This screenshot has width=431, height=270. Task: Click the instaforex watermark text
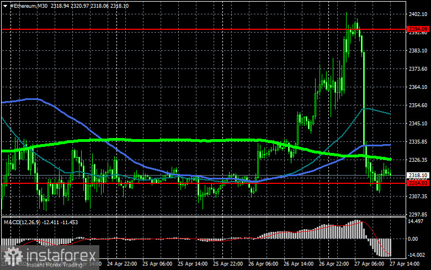61,256
